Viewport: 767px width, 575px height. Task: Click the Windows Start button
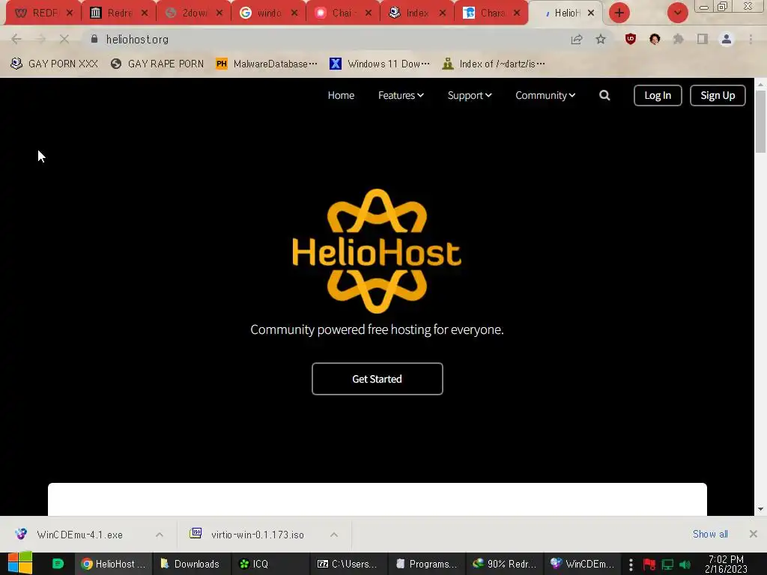(x=20, y=563)
